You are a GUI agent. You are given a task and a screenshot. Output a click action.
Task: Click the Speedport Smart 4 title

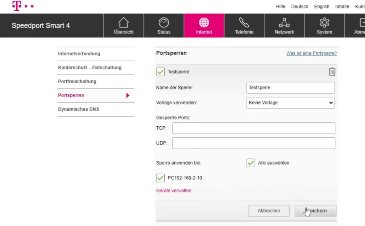pyautogui.click(x=41, y=26)
